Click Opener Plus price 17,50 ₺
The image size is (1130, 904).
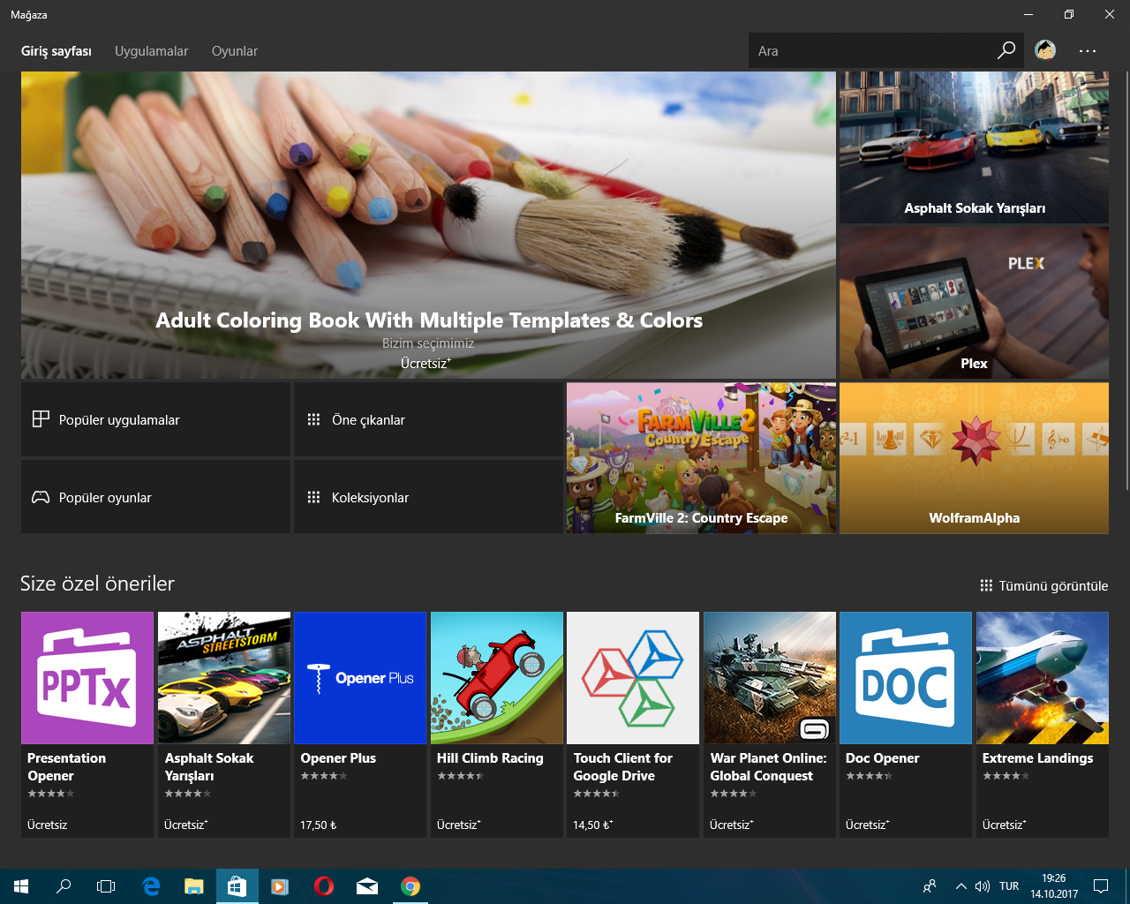[x=319, y=825]
